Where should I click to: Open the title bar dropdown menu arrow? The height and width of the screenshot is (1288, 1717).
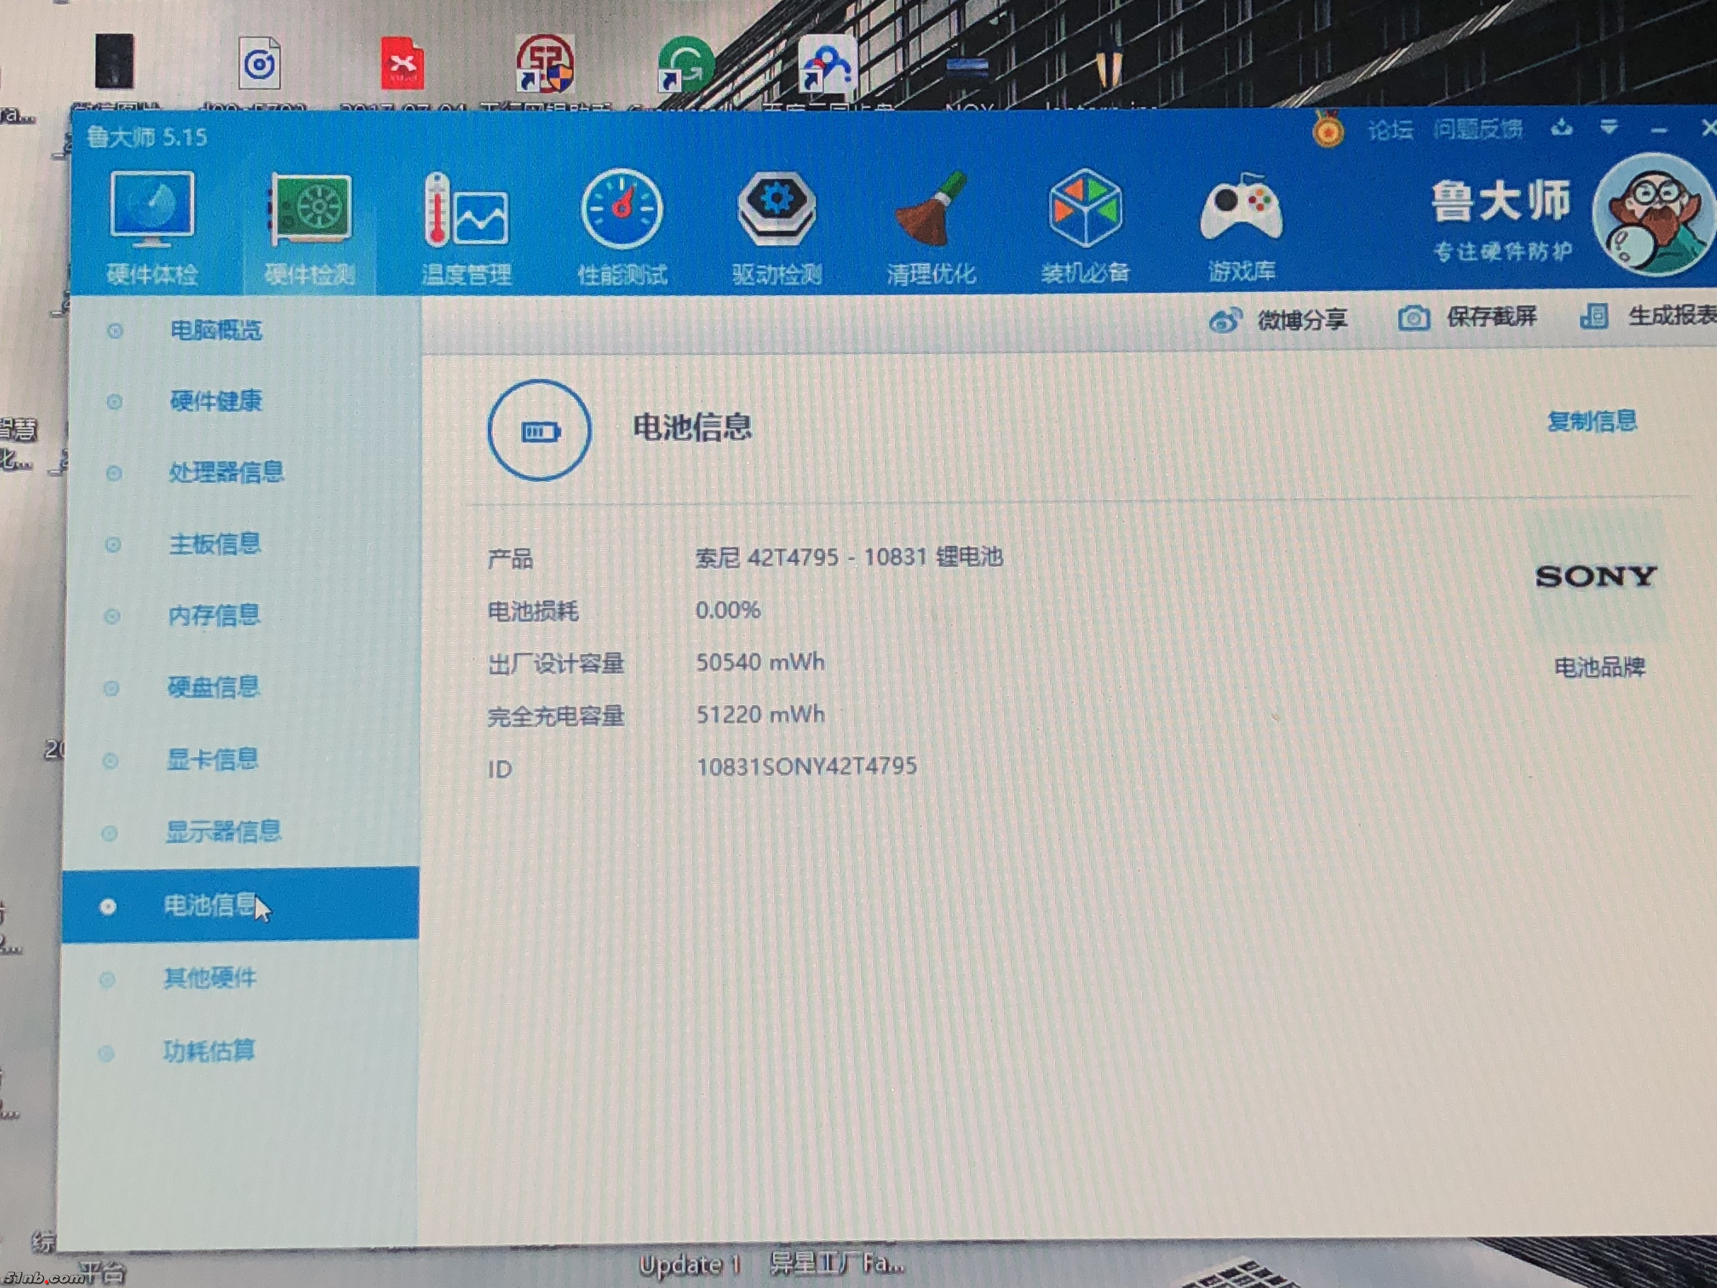[1609, 127]
